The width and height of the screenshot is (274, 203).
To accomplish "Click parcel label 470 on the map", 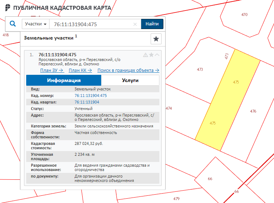I will point(244,15).
